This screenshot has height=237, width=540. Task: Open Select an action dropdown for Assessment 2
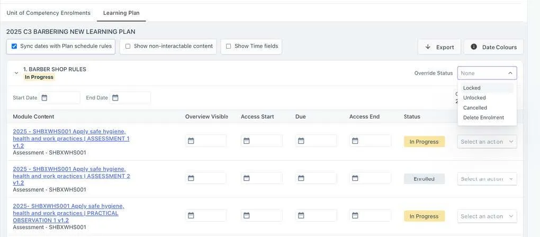click(487, 179)
